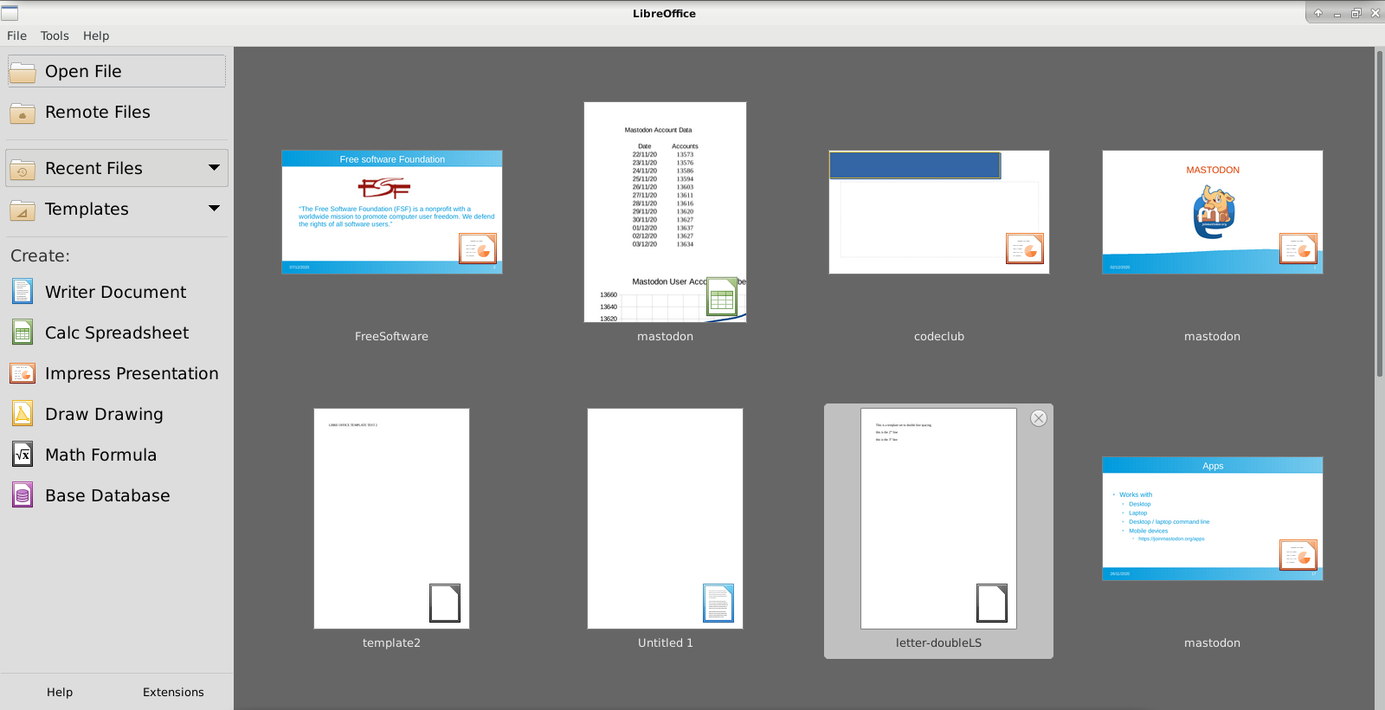Open the letter-doubleLS document thumbnail
This screenshot has width=1385, height=710.
point(938,519)
